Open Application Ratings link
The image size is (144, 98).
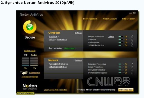coord(30,77)
